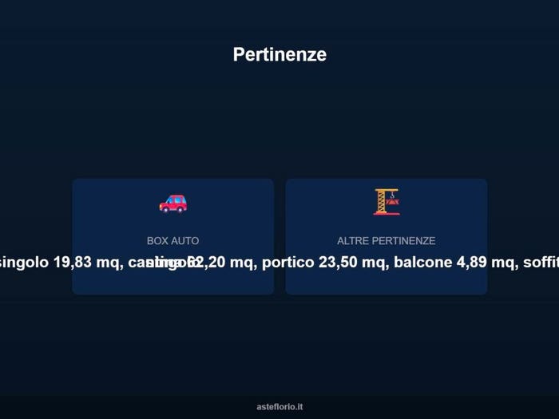Click the red car icon
This screenshot has height=419, width=559.
(x=173, y=204)
